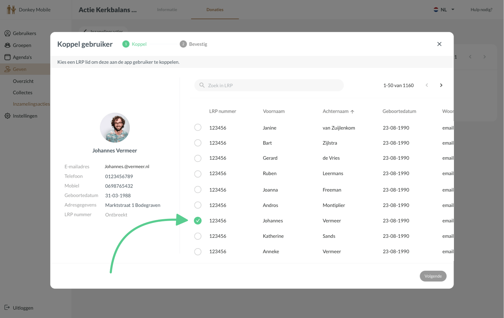Click the first name Joanna in the table
Viewport: 504px width, 318px height.
tap(270, 190)
